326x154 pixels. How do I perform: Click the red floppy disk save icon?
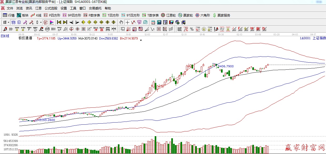171,22
